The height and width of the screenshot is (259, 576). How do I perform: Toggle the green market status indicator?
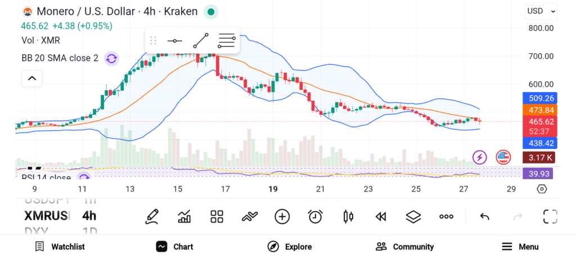pyautogui.click(x=210, y=11)
